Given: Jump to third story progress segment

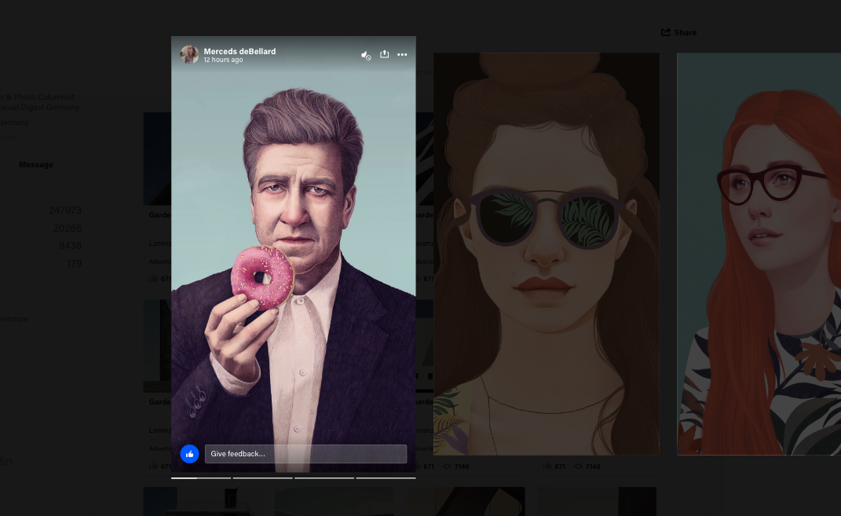Looking at the screenshot, I should (x=324, y=478).
